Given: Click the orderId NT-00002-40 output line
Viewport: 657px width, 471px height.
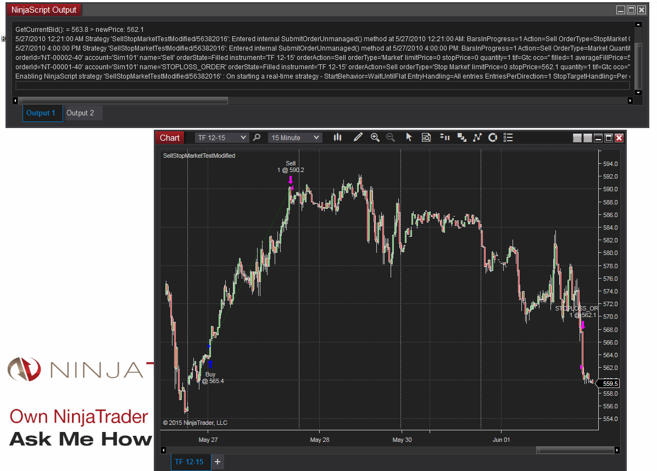Looking at the screenshot, I should [x=322, y=57].
